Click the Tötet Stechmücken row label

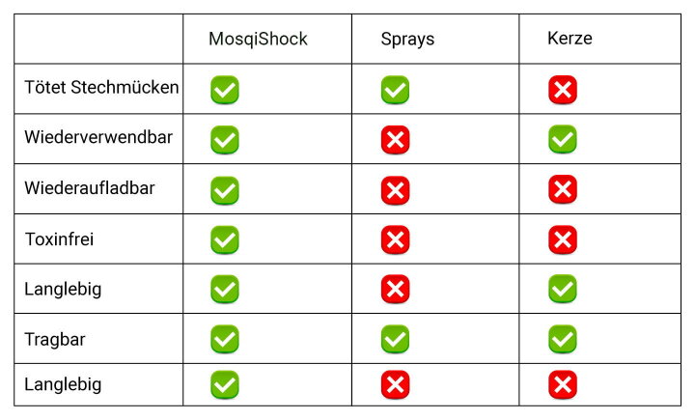pos(101,87)
